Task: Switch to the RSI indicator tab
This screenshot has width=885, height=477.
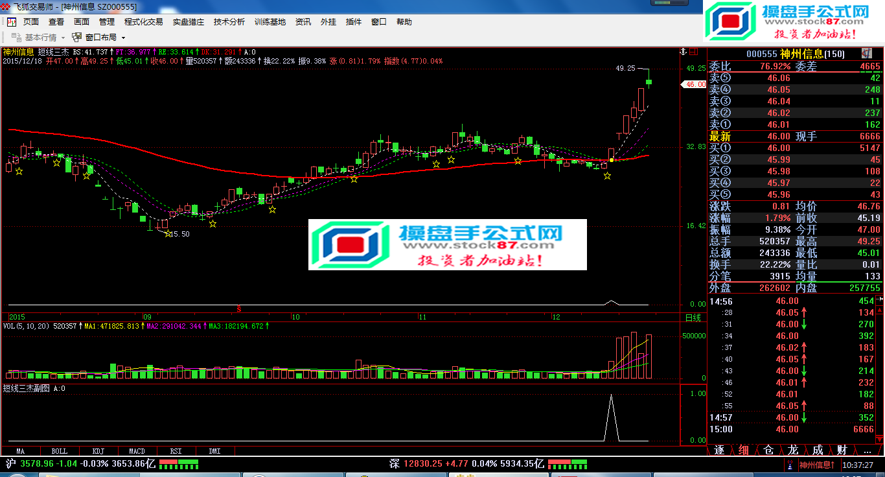Action: pyautogui.click(x=176, y=451)
